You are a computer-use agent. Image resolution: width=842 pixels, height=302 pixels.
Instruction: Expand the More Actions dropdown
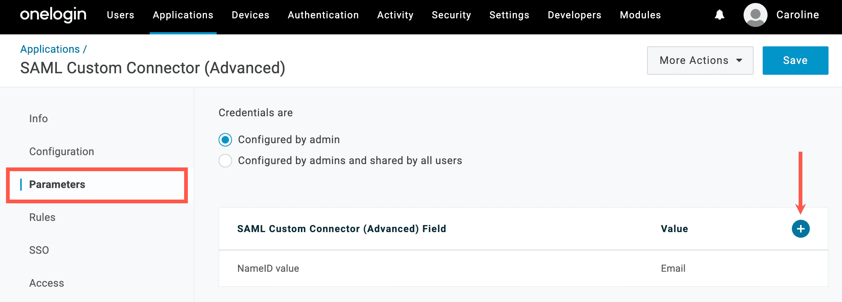click(700, 61)
